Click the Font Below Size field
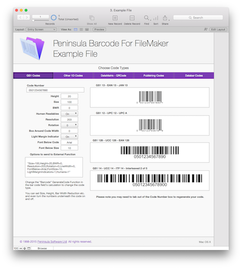 [70, 148]
